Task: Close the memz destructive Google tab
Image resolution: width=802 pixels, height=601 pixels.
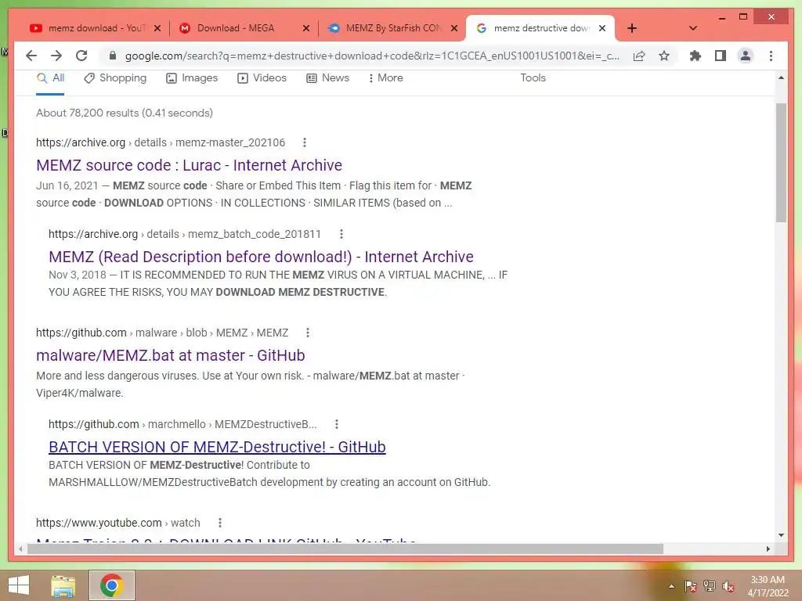Action: (602, 28)
